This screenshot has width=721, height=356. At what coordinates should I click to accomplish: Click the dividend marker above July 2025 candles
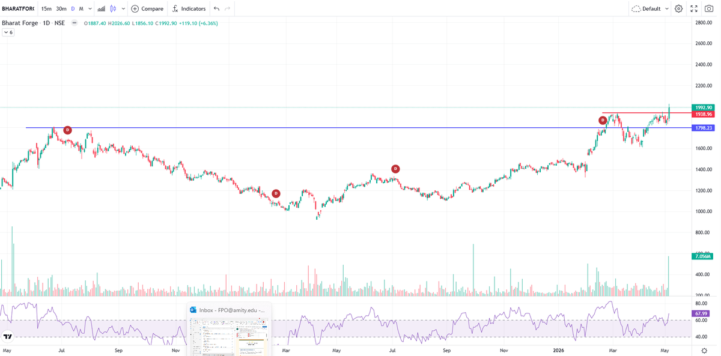click(395, 169)
